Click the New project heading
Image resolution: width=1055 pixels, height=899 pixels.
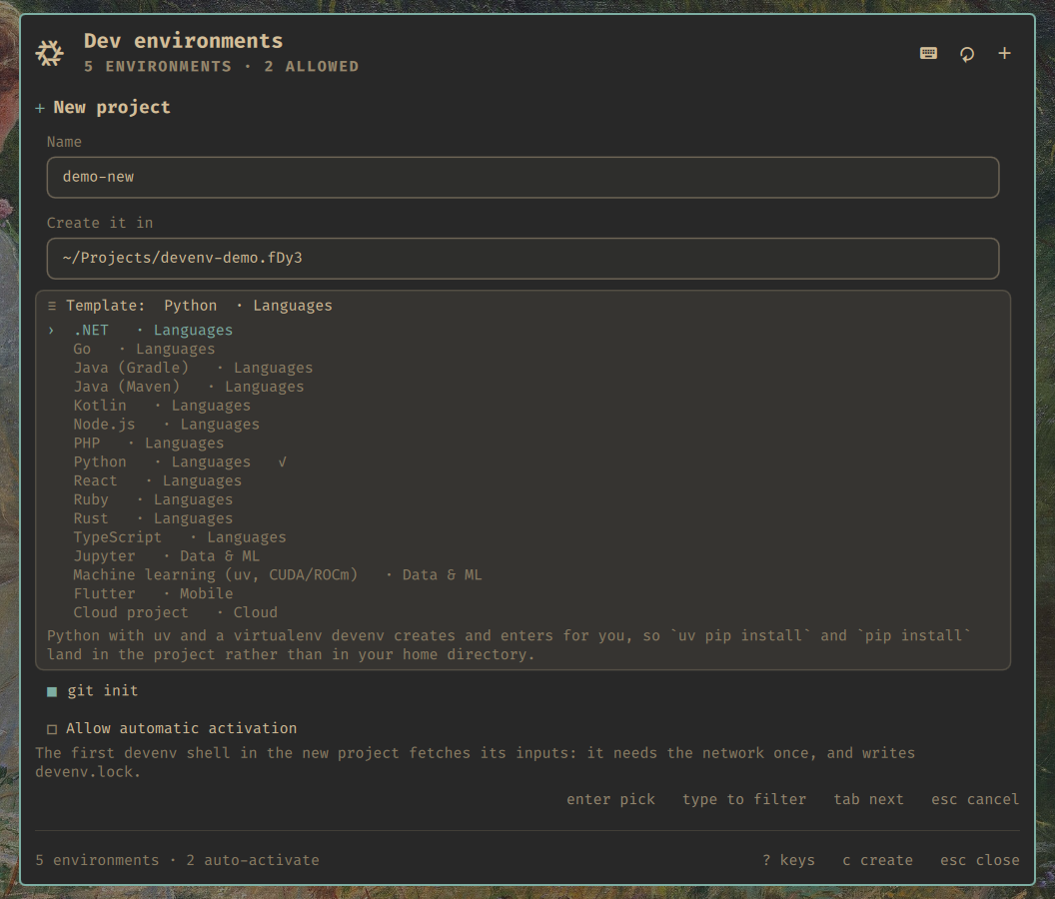(x=112, y=108)
